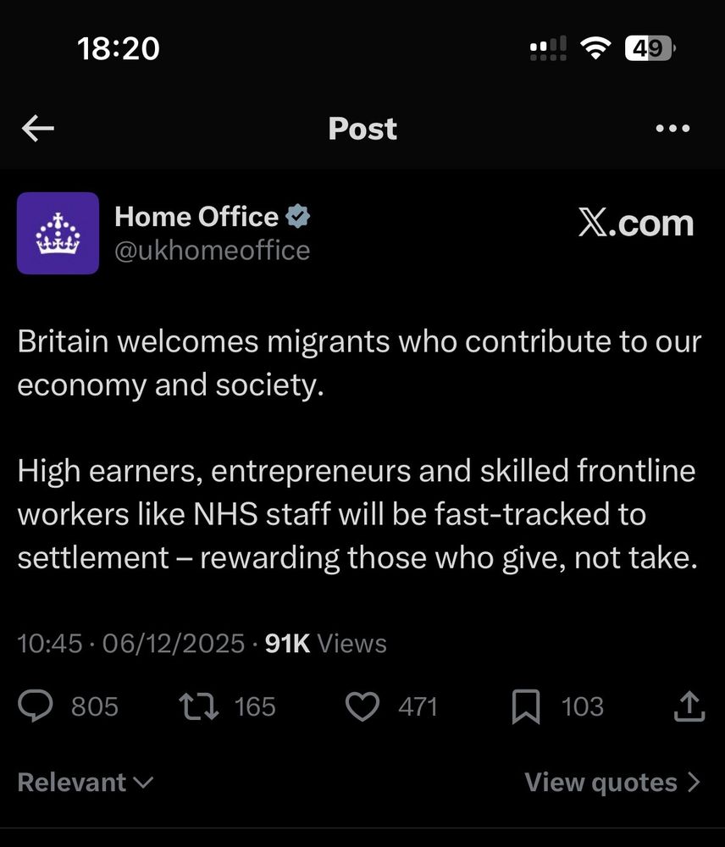Toggle like on the post heart
This screenshot has width=725, height=847.
click(362, 706)
